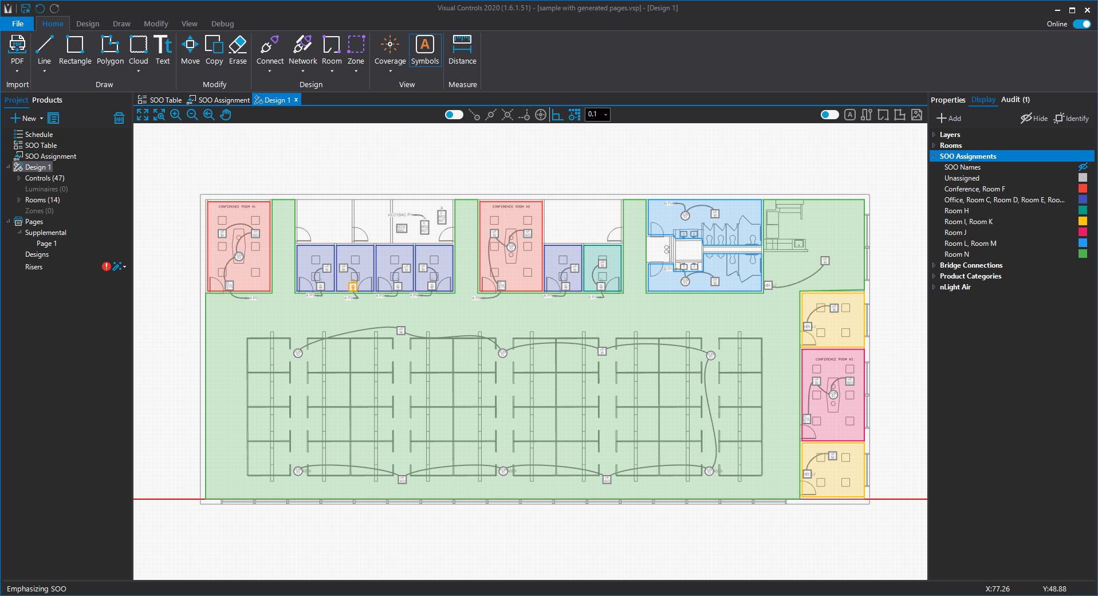This screenshot has width=1098, height=596.
Task: Click the red Conference, Room F color swatch
Action: click(x=1083, y=189)
